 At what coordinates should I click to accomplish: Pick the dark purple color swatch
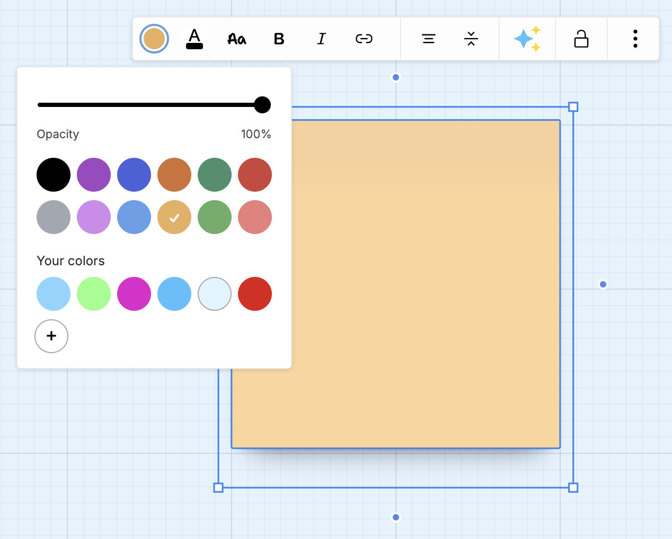click(x=94, y=175)
